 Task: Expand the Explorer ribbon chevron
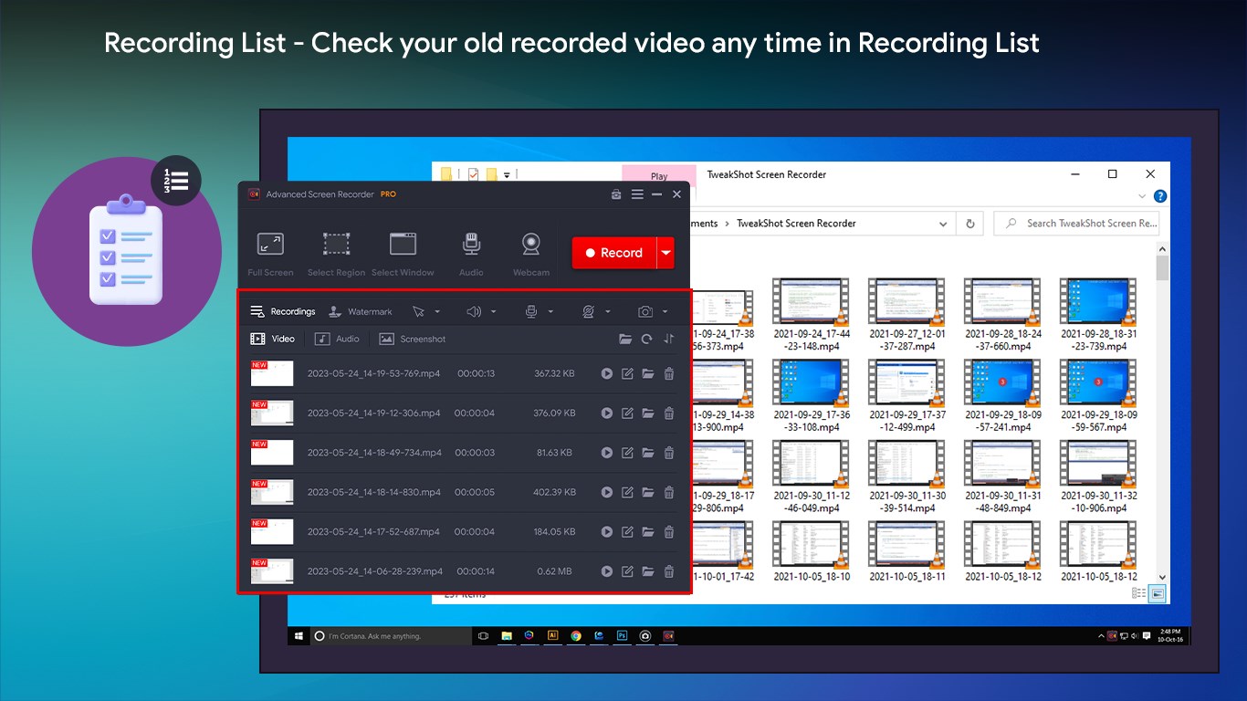[x=1142, y=196]
